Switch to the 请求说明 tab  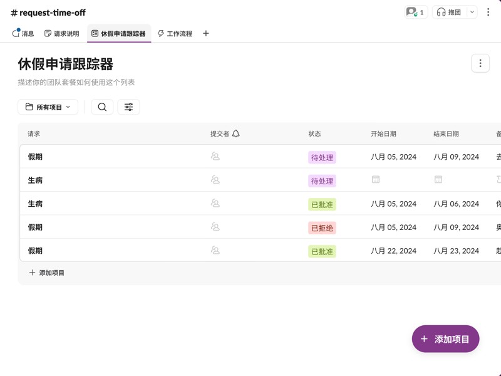63,33
